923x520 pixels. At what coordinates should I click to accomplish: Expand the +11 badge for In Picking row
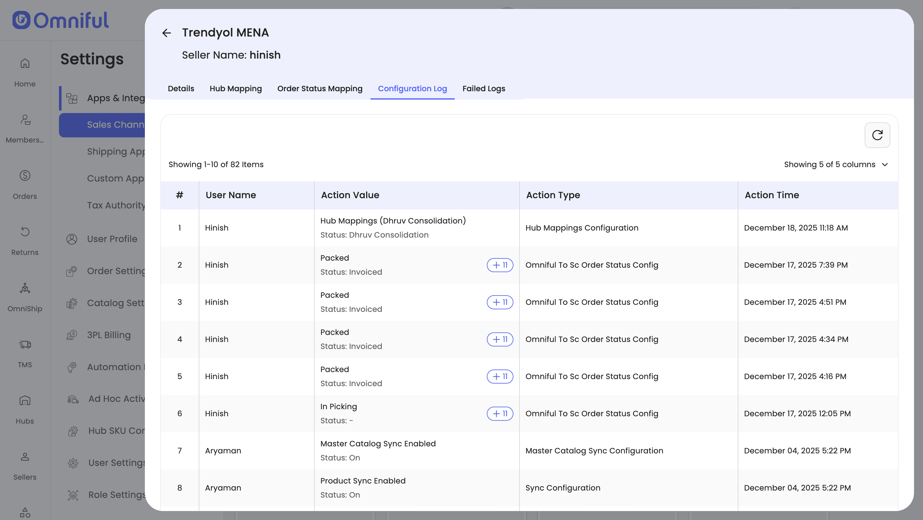click(500, 413)
